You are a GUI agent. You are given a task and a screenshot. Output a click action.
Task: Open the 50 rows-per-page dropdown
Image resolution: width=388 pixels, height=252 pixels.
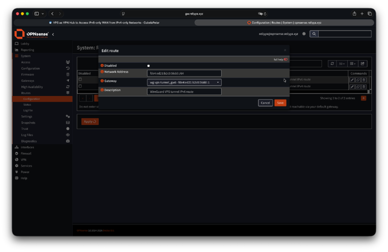[342, 63]
